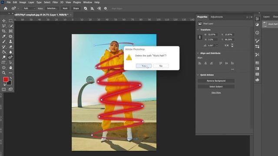This screenshot has height=156, width=278.
Task: Toggle Quick Mask mode
Action: (x=4, y=89)
